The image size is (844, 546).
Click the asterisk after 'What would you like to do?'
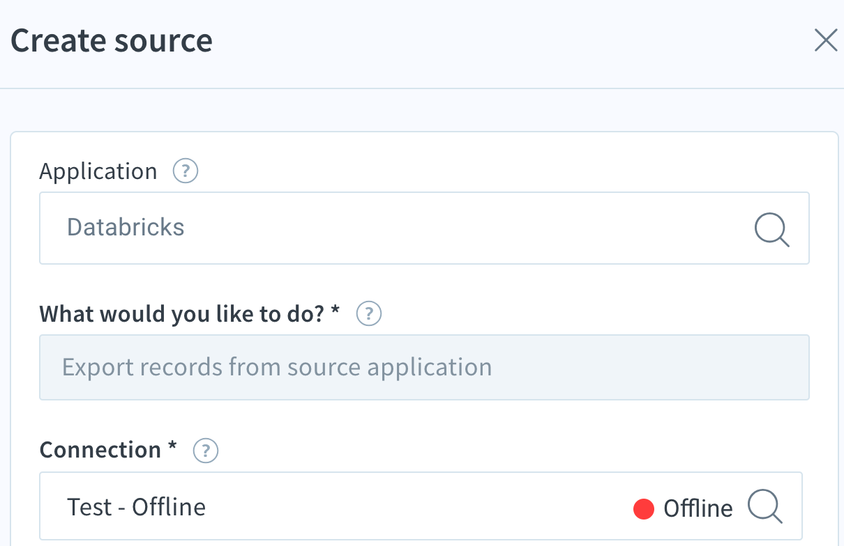(336, 312)
